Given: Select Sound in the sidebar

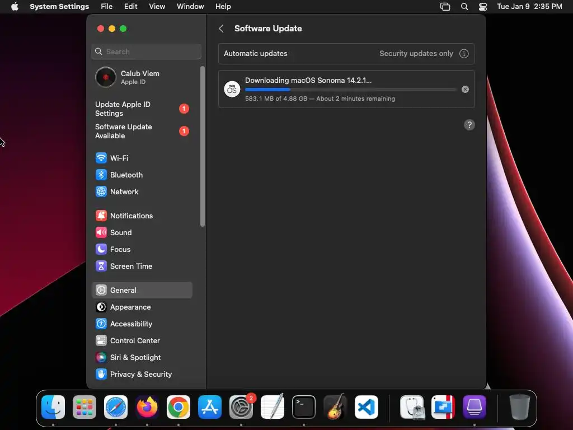Looking at the screenshot, I should (x=142, y=232).
